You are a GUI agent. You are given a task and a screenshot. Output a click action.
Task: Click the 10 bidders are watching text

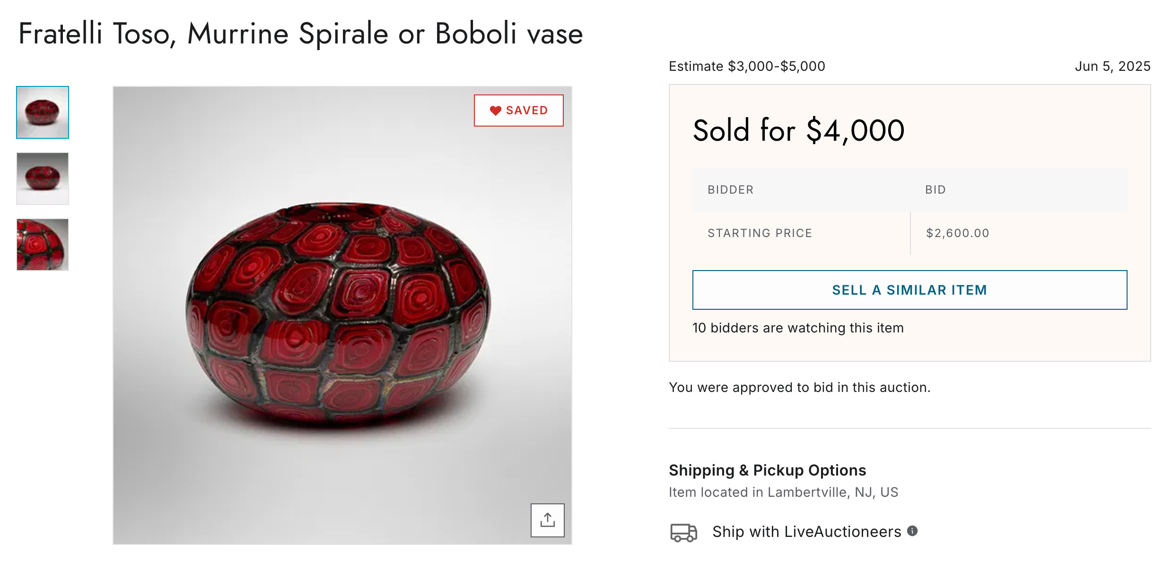[x=798, y=328]
